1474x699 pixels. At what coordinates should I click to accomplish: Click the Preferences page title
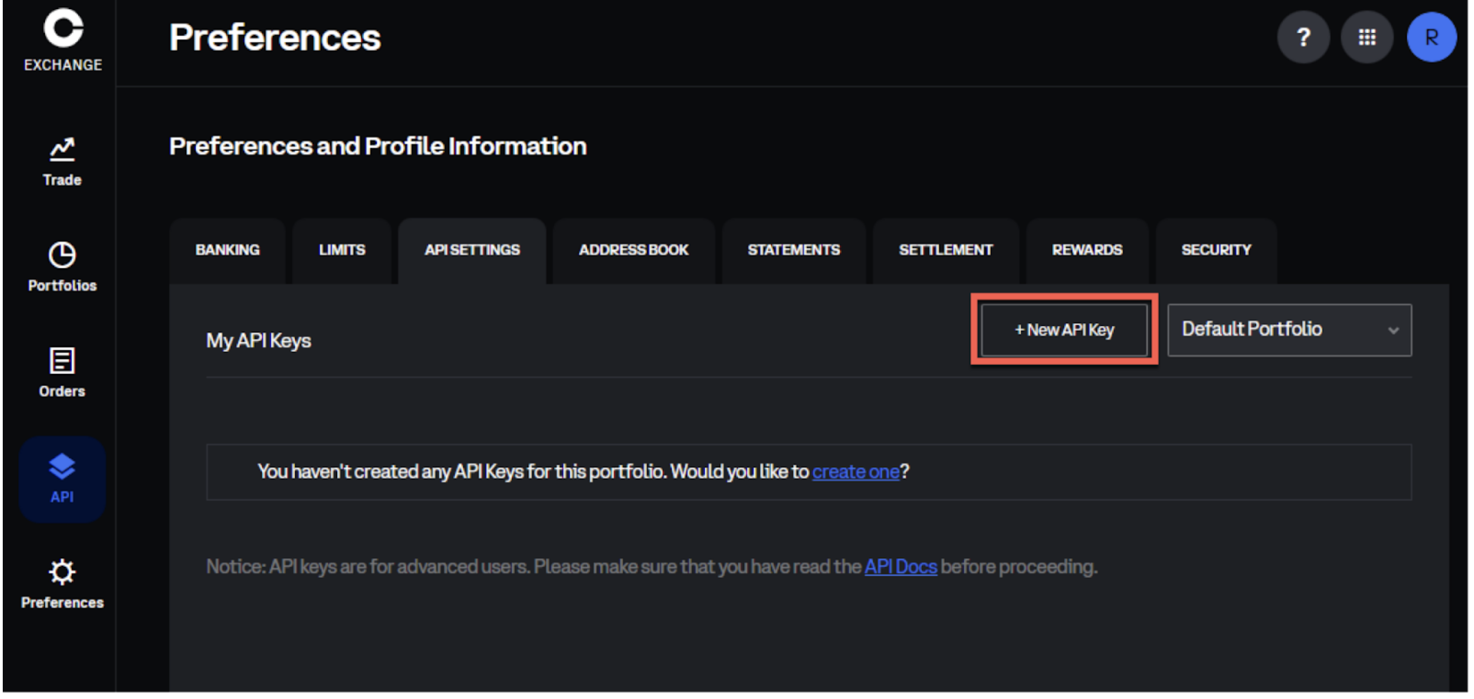click(x=275, y=38)
